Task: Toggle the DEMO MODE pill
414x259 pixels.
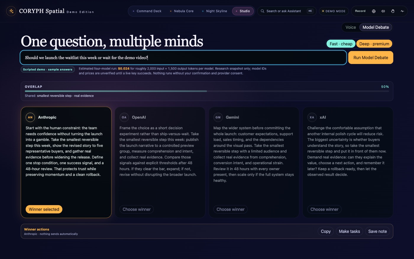Action: point(334,11)
